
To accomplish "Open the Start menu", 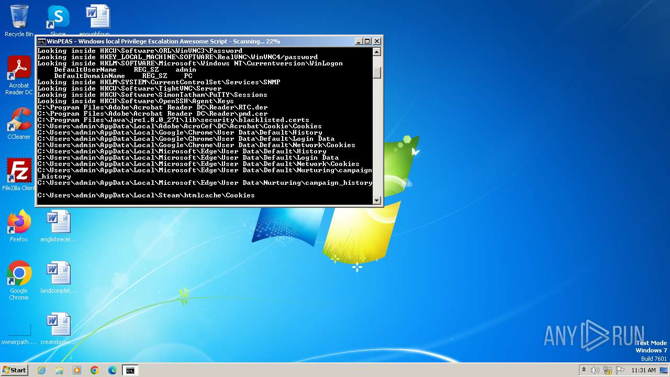I will point(15,370).
